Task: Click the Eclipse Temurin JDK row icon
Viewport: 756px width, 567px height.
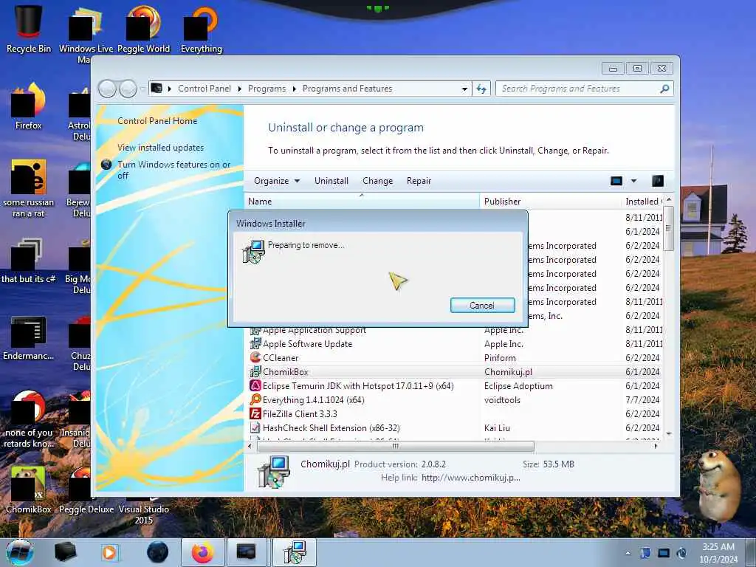Action: (x=255, y=385)
